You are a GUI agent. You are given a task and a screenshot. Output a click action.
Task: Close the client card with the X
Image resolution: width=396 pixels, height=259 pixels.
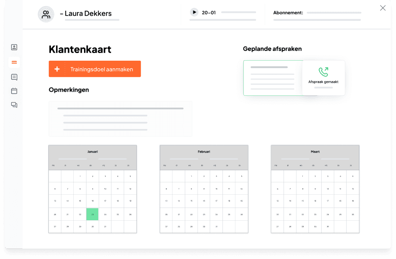point(383,8)
